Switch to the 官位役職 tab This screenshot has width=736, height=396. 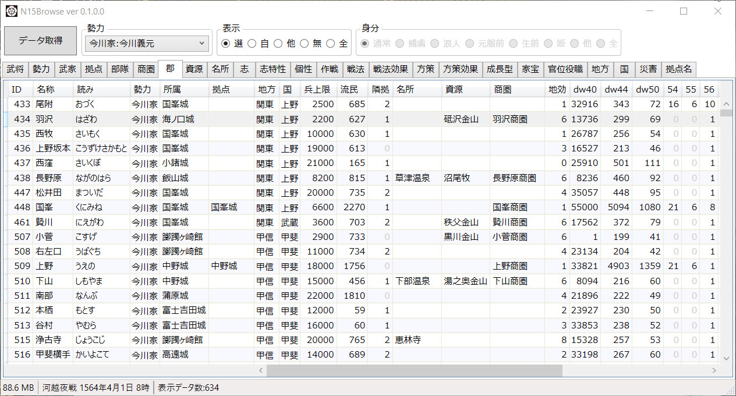565,69
